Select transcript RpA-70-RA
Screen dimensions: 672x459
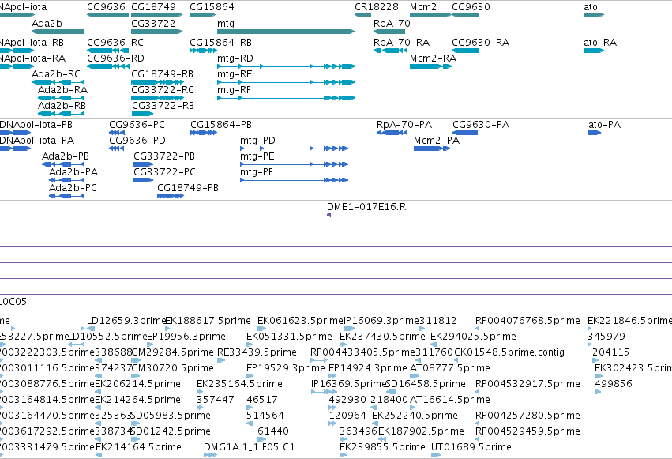point(390,51)
